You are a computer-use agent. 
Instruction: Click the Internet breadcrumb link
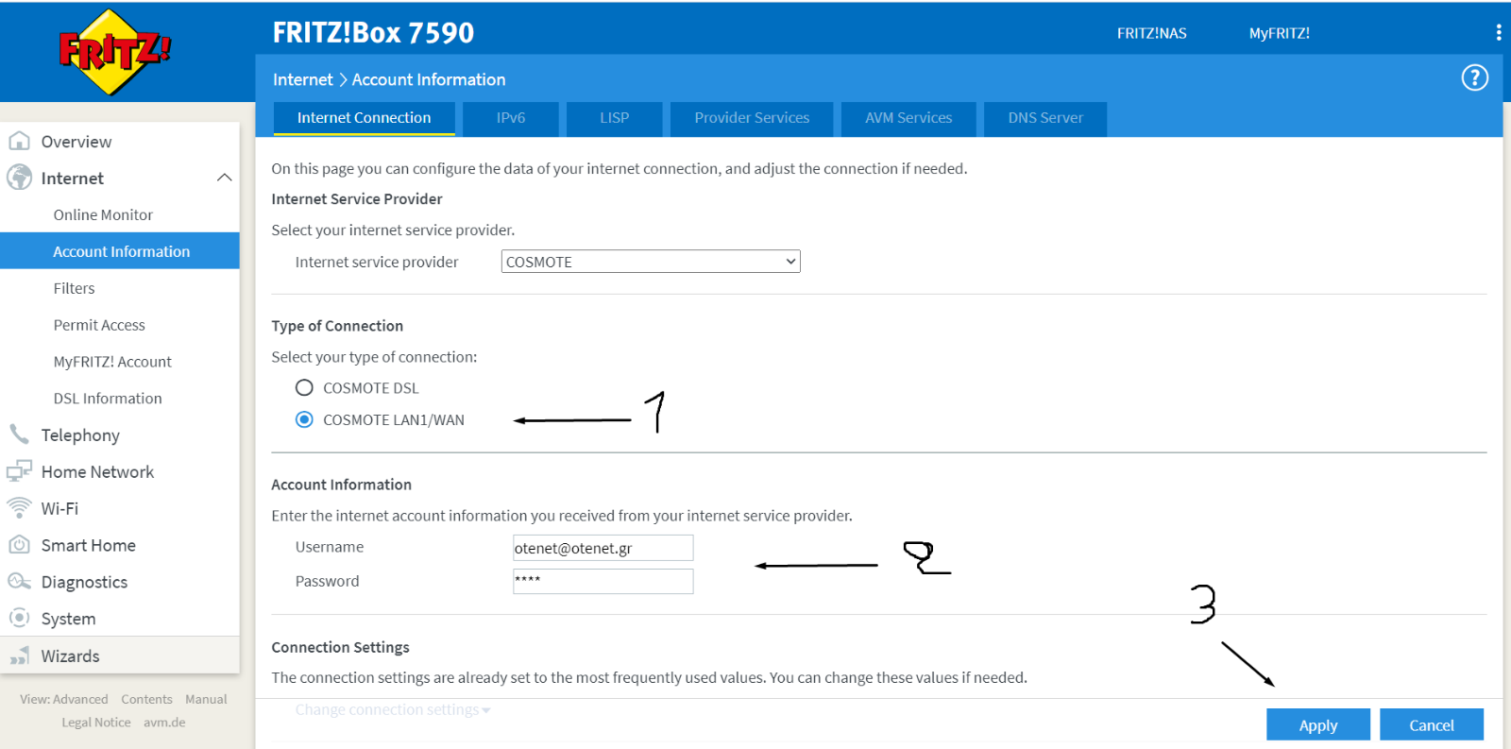302,79
